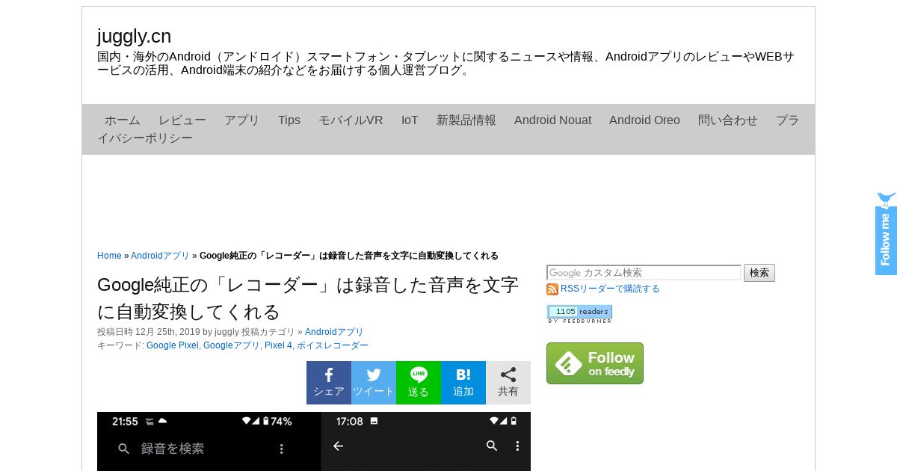Go to Home breadcrumb link
This screenshot has height=471, width=897.
coord(109,256)
